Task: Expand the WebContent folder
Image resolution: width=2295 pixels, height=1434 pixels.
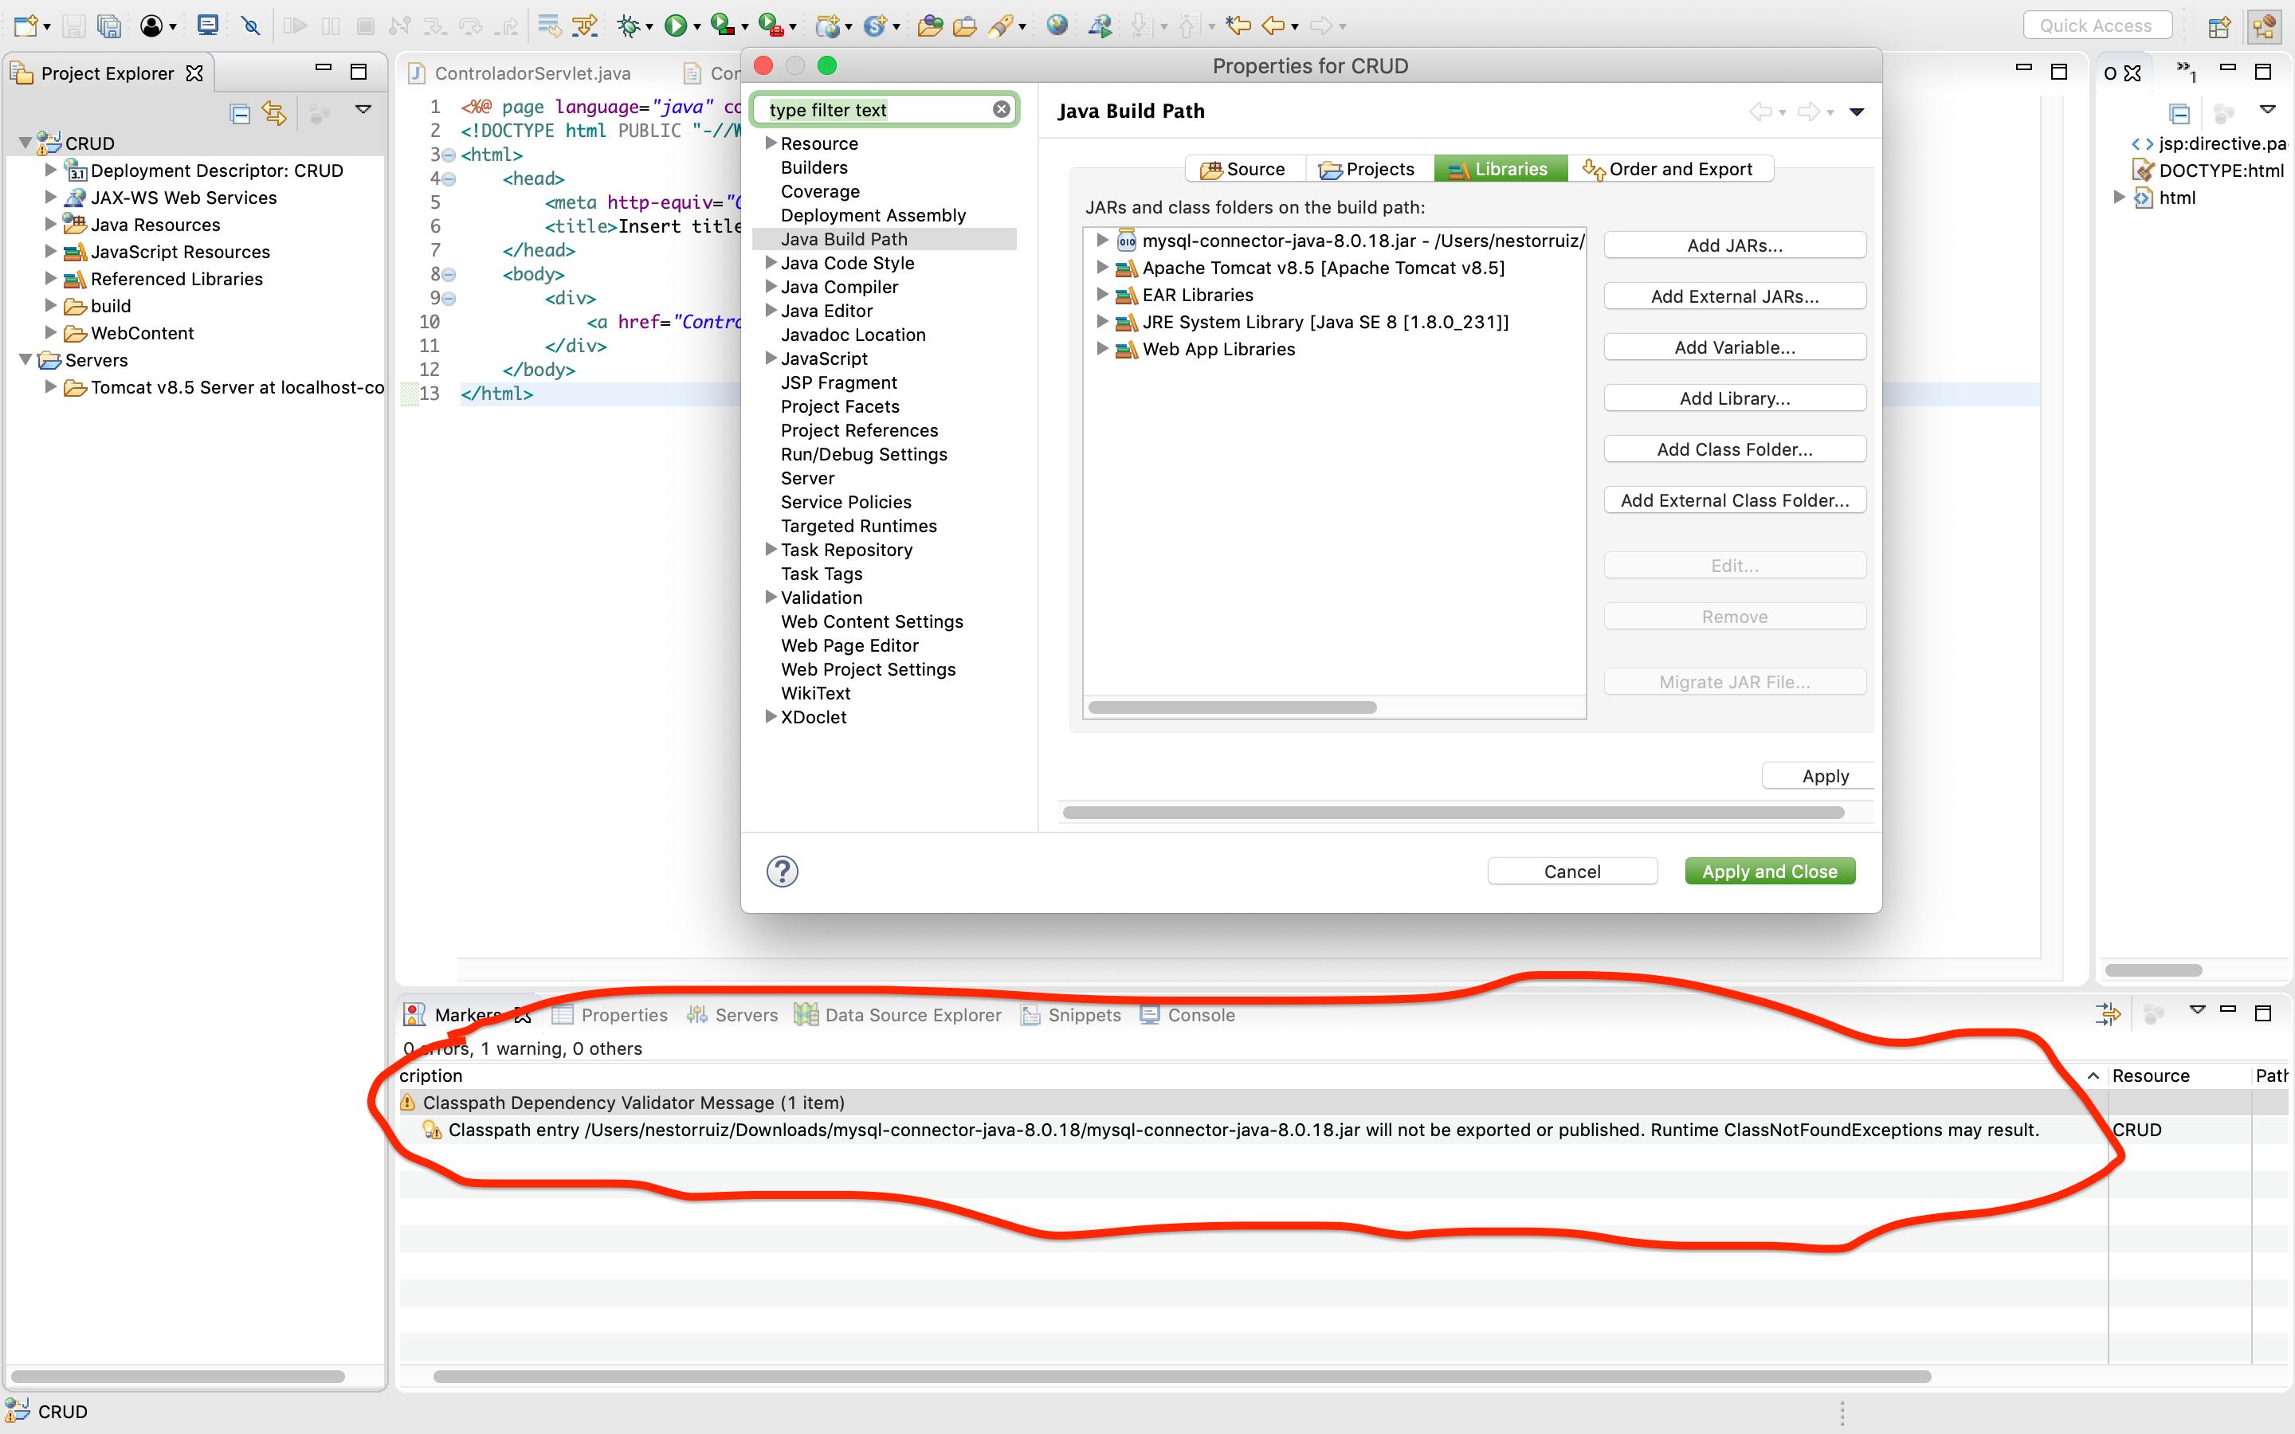Action: [x=50, y=332]
